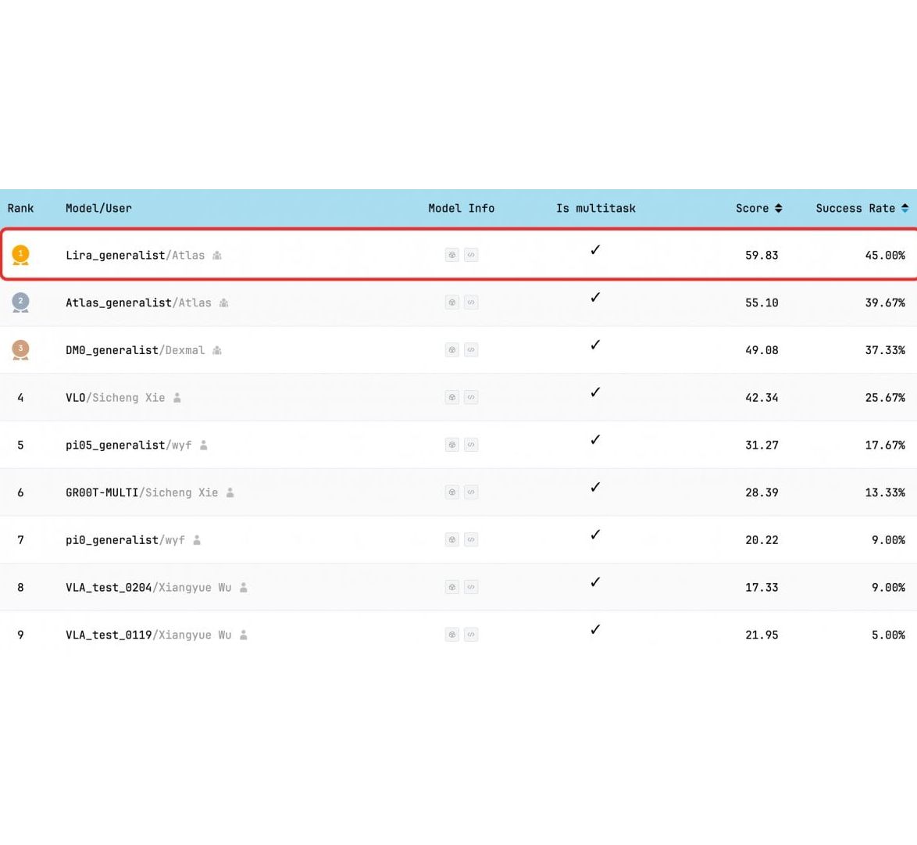Select the success rate 5.00%
The height and width of the screenshot is (845, 917).
[888, 634]
